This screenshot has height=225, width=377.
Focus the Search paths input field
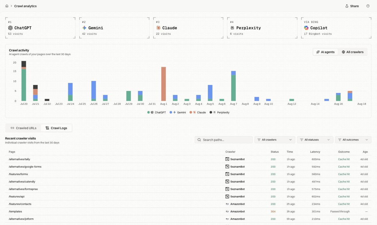point(224,140)
